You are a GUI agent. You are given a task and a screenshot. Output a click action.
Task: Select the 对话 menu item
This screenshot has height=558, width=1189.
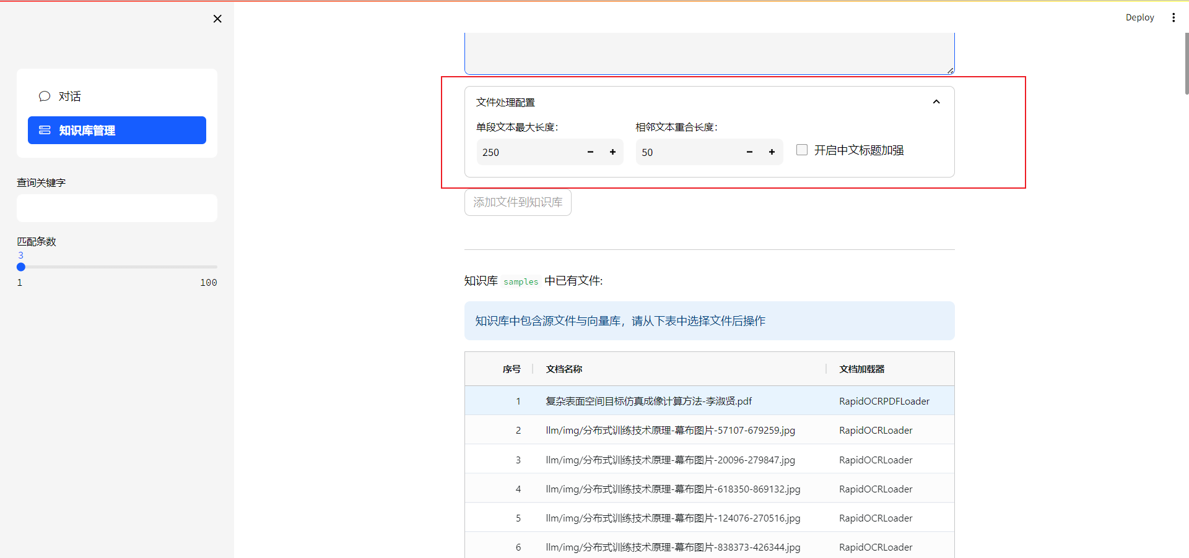[x=117, y=96]
